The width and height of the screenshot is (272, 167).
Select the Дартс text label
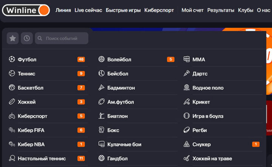tap(200, 74)
